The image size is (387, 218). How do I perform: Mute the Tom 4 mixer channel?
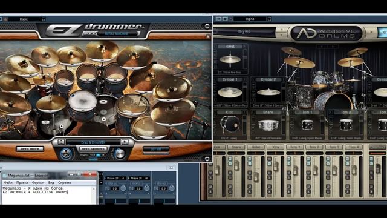click(x=348, y=173)
